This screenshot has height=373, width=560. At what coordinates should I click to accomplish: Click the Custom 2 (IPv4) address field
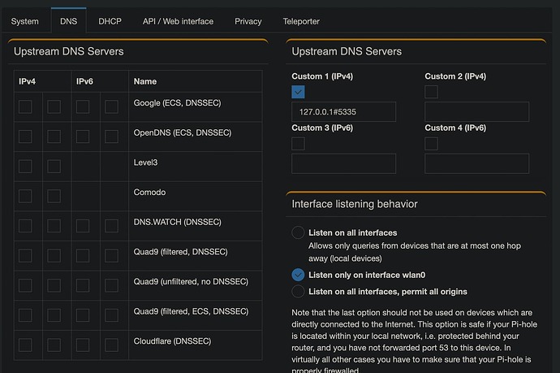[476, 112]
